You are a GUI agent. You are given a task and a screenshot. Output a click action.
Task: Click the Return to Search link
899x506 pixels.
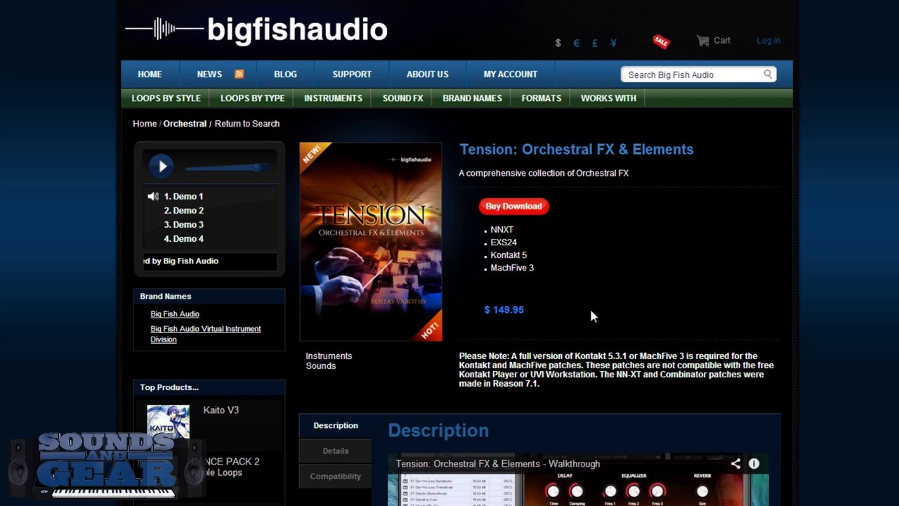(247, 124)
